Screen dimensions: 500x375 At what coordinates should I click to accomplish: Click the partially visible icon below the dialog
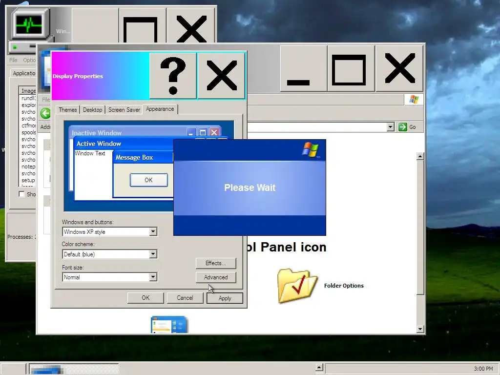coord(169,324)
